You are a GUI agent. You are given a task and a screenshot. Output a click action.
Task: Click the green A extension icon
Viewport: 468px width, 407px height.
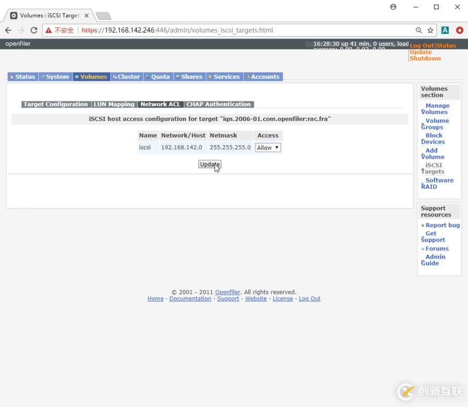click(x=445, y=30)
